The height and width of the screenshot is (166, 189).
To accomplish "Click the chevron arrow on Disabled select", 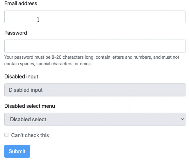I will tap(182, 119).
